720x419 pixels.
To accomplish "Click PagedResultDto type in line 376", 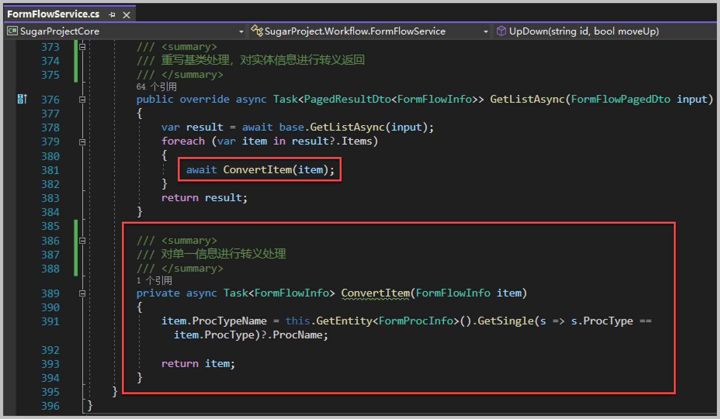I will (347, 99).
